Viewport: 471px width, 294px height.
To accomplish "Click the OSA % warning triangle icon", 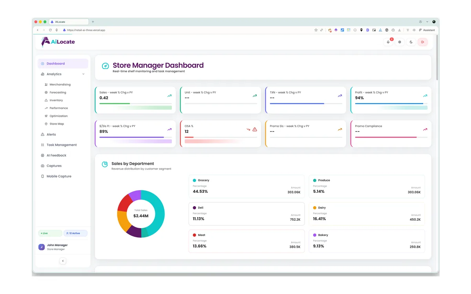I will pos(255,129).
